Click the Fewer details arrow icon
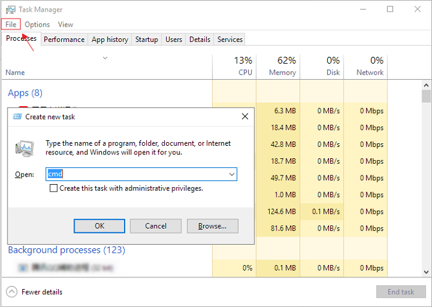432x307 pixels. (x=12, y=292)
